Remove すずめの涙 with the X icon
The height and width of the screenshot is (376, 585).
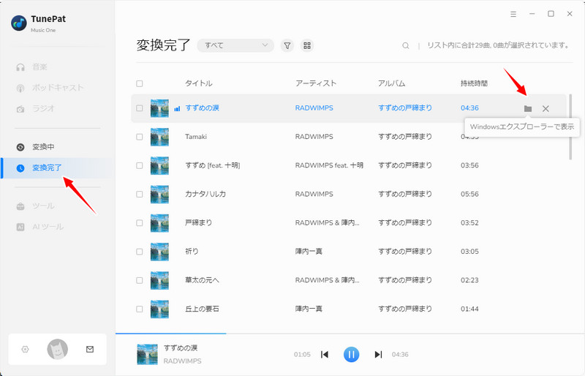[546, 109]
